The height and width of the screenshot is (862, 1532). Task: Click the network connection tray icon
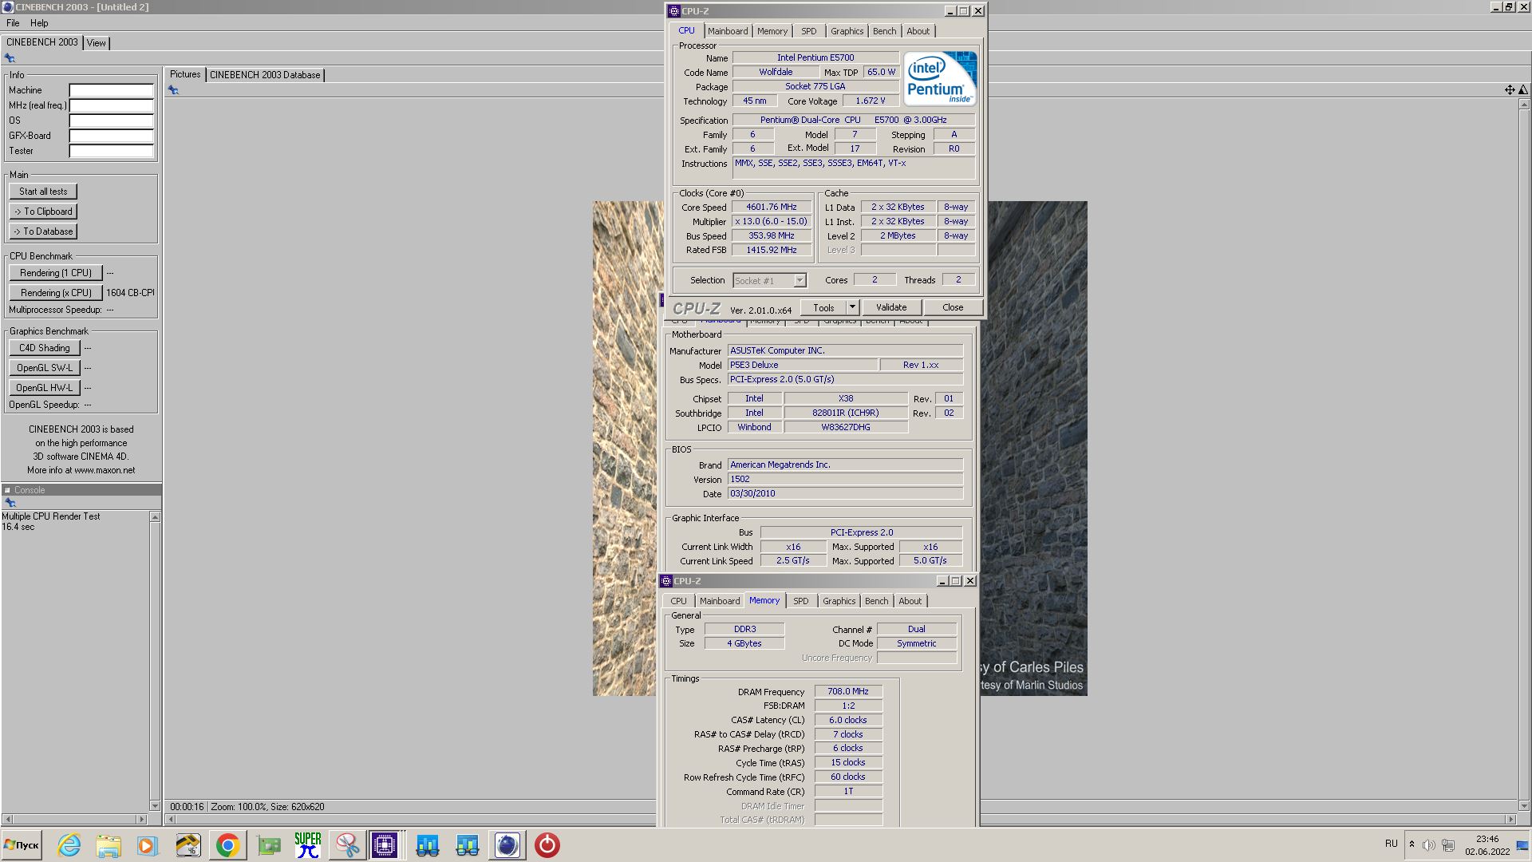[1448, 845]
